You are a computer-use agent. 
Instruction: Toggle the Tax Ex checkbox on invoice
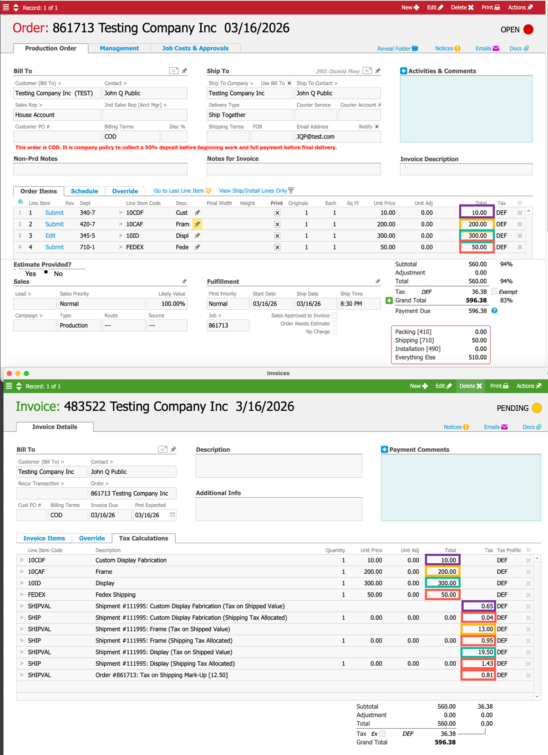(x=382, y=734)
